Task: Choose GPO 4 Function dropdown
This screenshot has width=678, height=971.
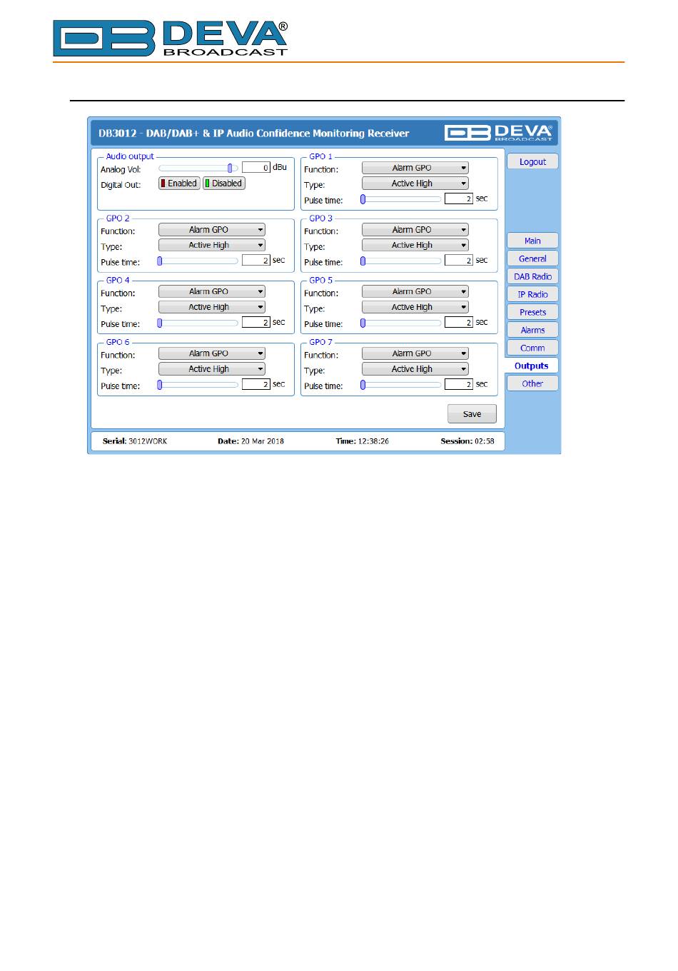Action: click(211, 291)
